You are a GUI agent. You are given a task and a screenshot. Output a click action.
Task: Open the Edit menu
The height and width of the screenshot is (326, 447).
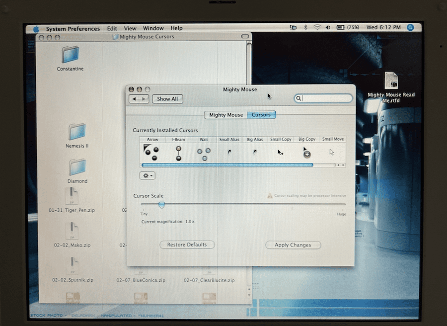112,28
